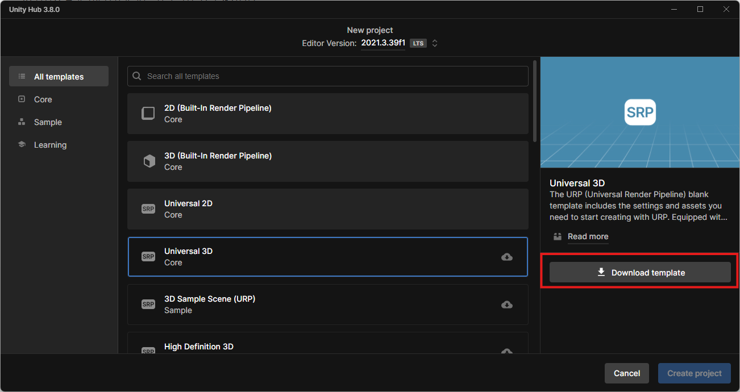Click the Editor Version label
The height and width of the screenshot is (392, 740).
coord(329,43)
